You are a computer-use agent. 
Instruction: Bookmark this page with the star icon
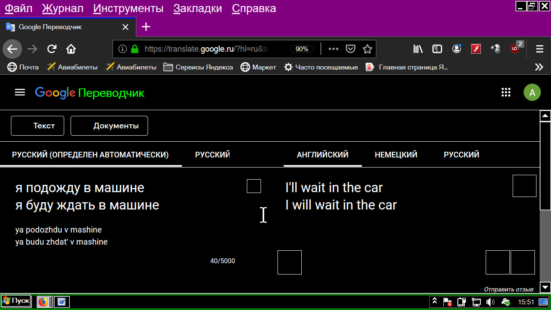367,49
